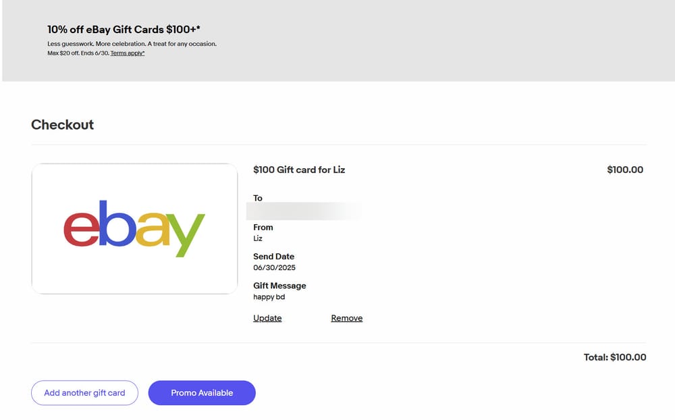The width and height of the screenshot is (675, 420).
Task: Click the Update link for the gift card
Action: [266, 317]
